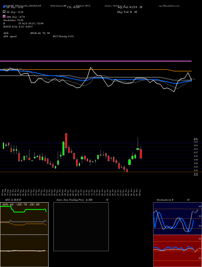
Task: Click the blue 20 Day legend swatch
Action: [4, 6]
